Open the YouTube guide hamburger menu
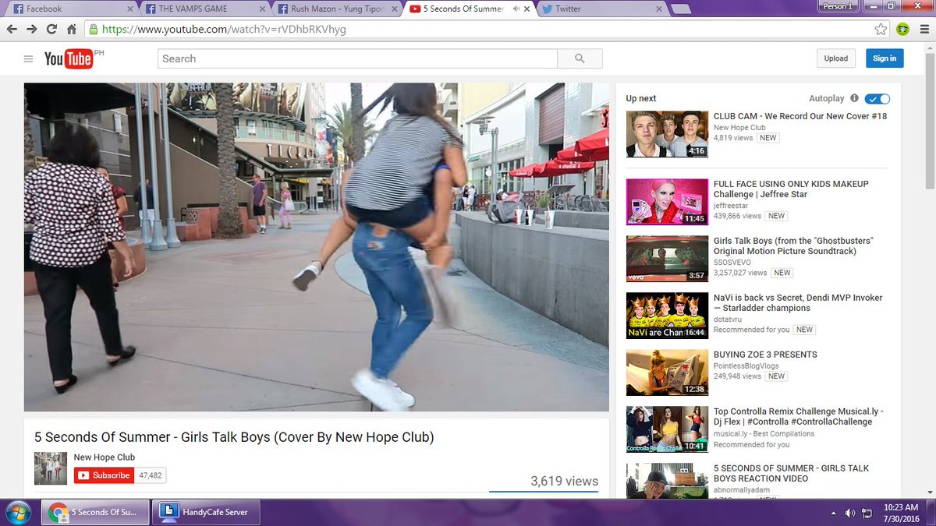The width and height of the screenshot is (936, 526). (29, 58)
